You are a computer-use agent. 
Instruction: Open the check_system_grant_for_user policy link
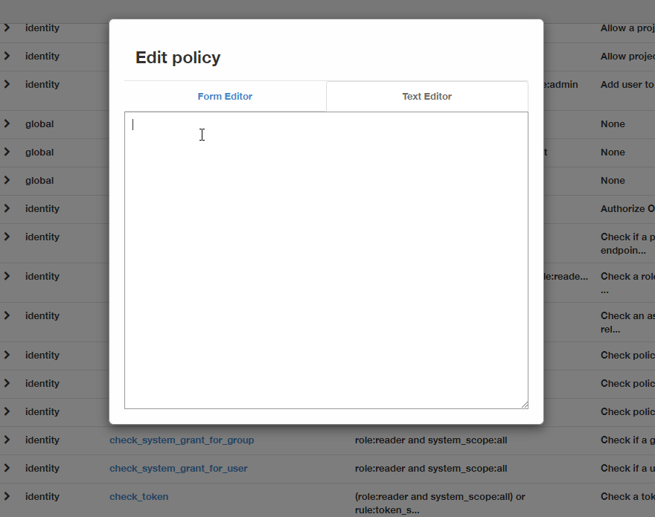[x=179, y=468]
